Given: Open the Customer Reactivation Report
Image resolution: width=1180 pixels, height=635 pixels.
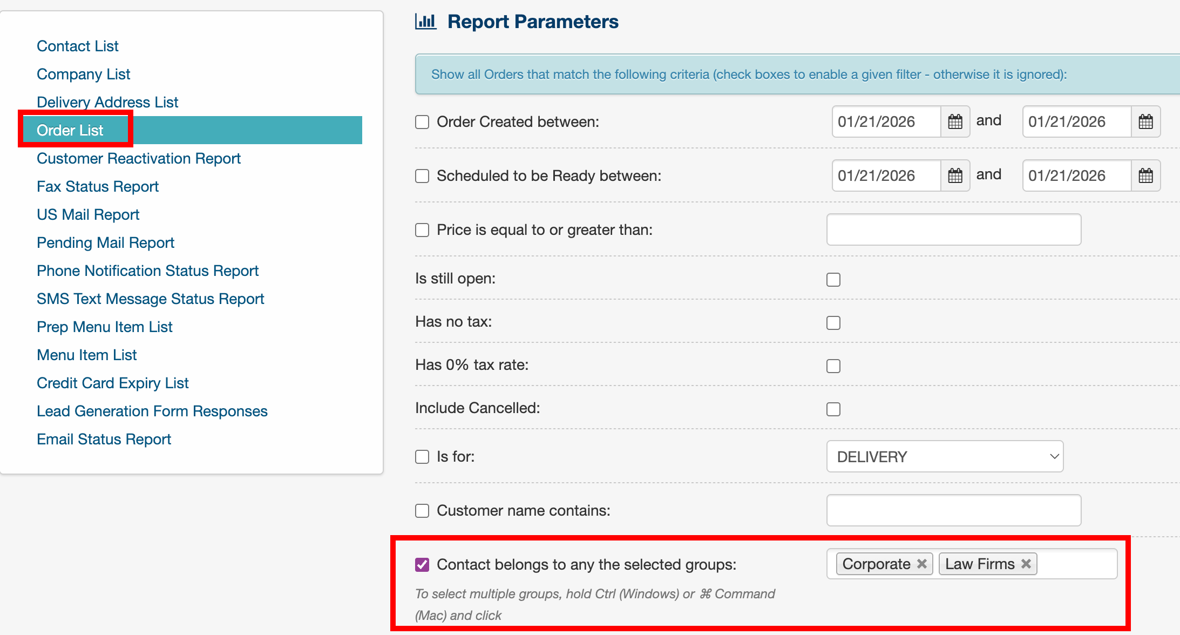Looking at the screenshot, I should point(139,158).
